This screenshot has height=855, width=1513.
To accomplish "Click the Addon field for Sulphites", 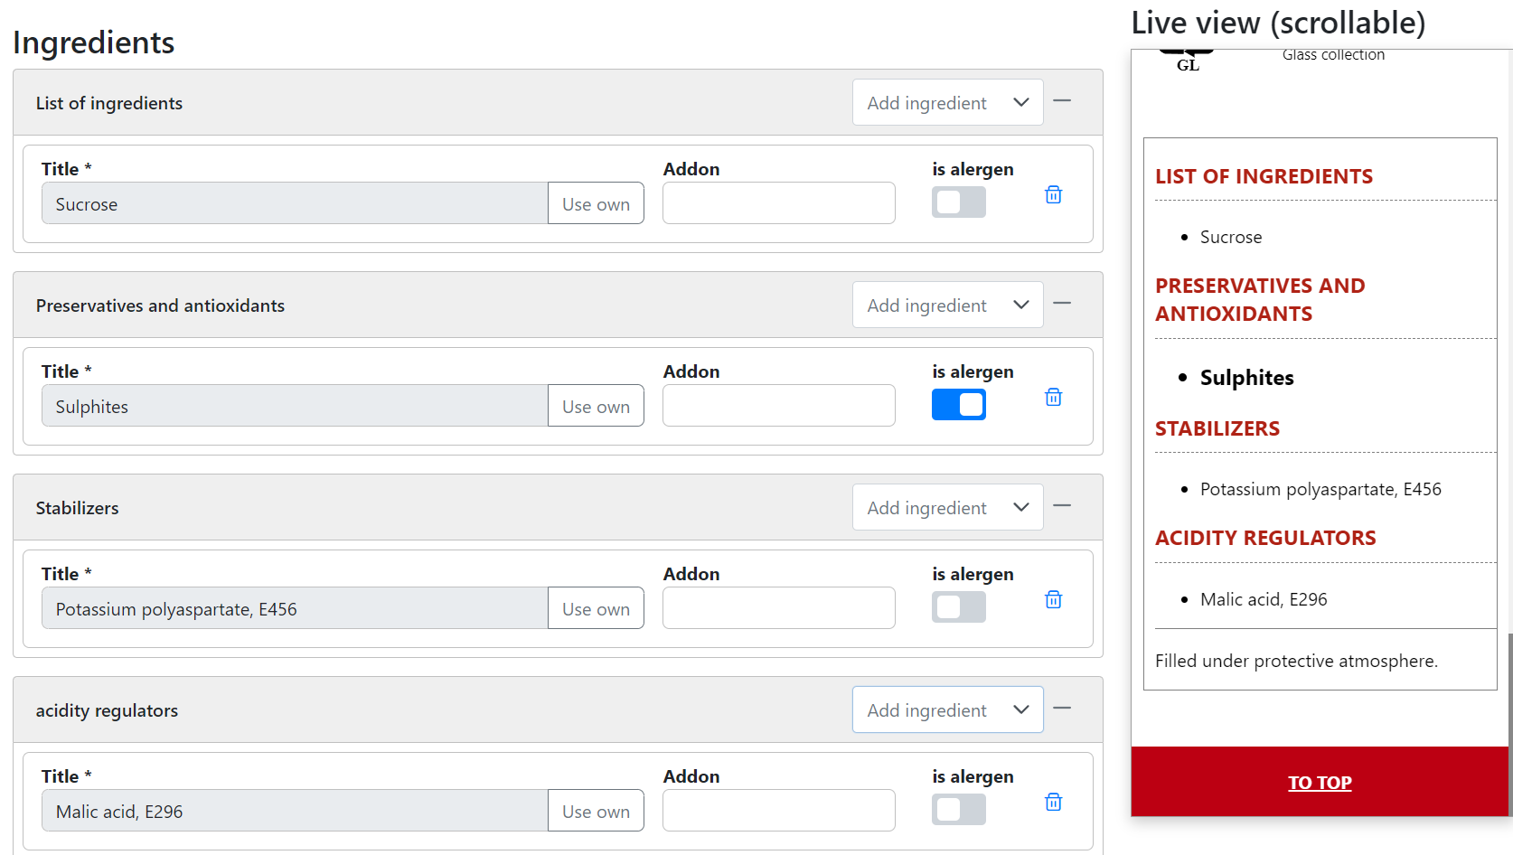I will point(778,407).
